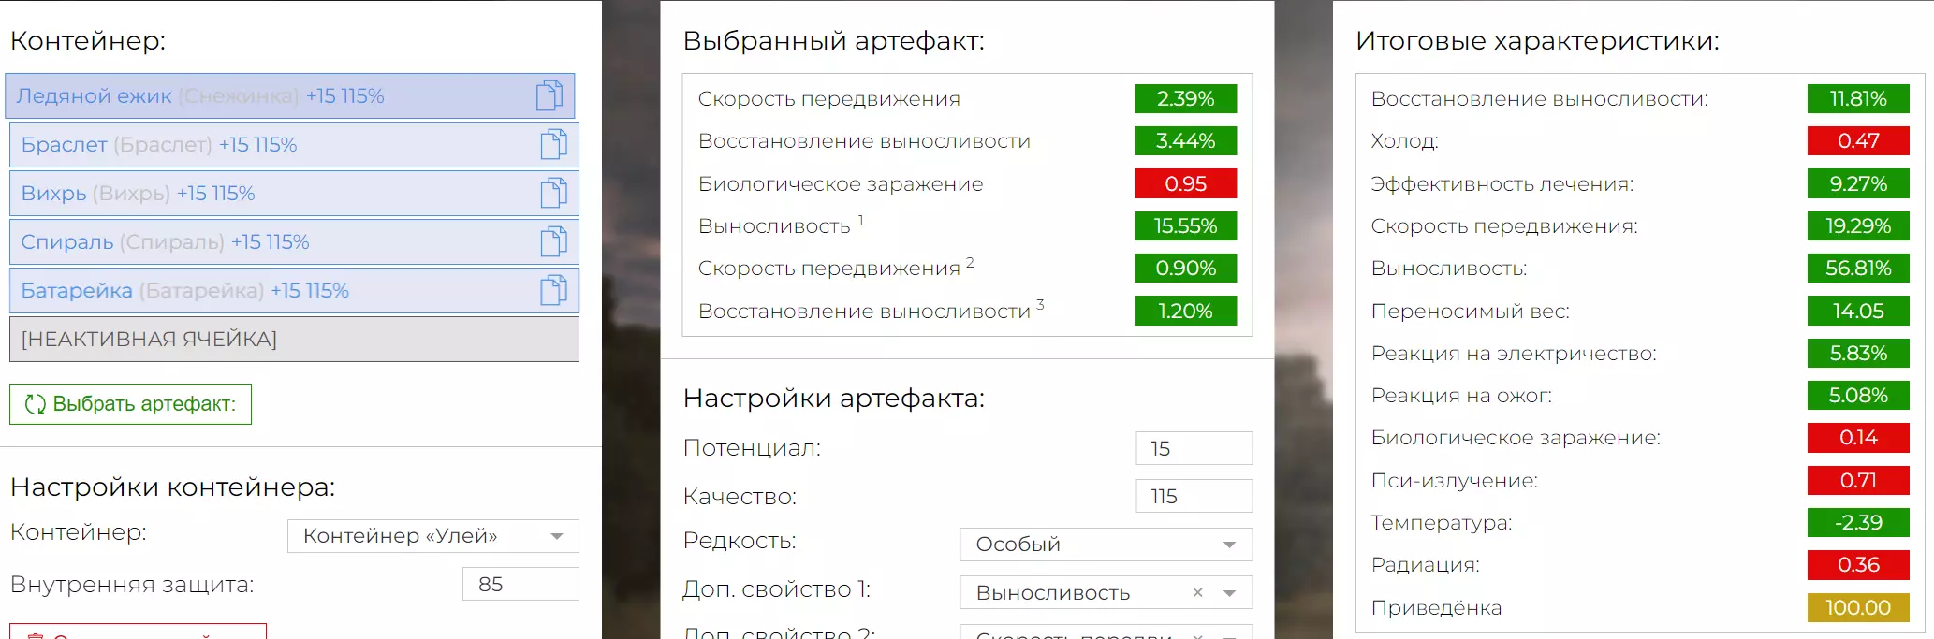The height and width of the screenshot is (639, 1934).
Task: Focus the Качество value field
Action: tap(1194, 496)
